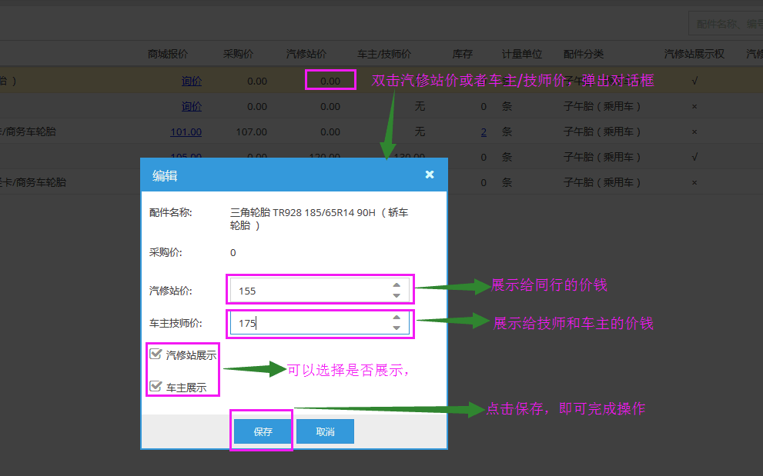Close the 编辑 dialog with the X icon
This screenshot has height=476, width=763.
pyautogui.click(x=430, y=175)
